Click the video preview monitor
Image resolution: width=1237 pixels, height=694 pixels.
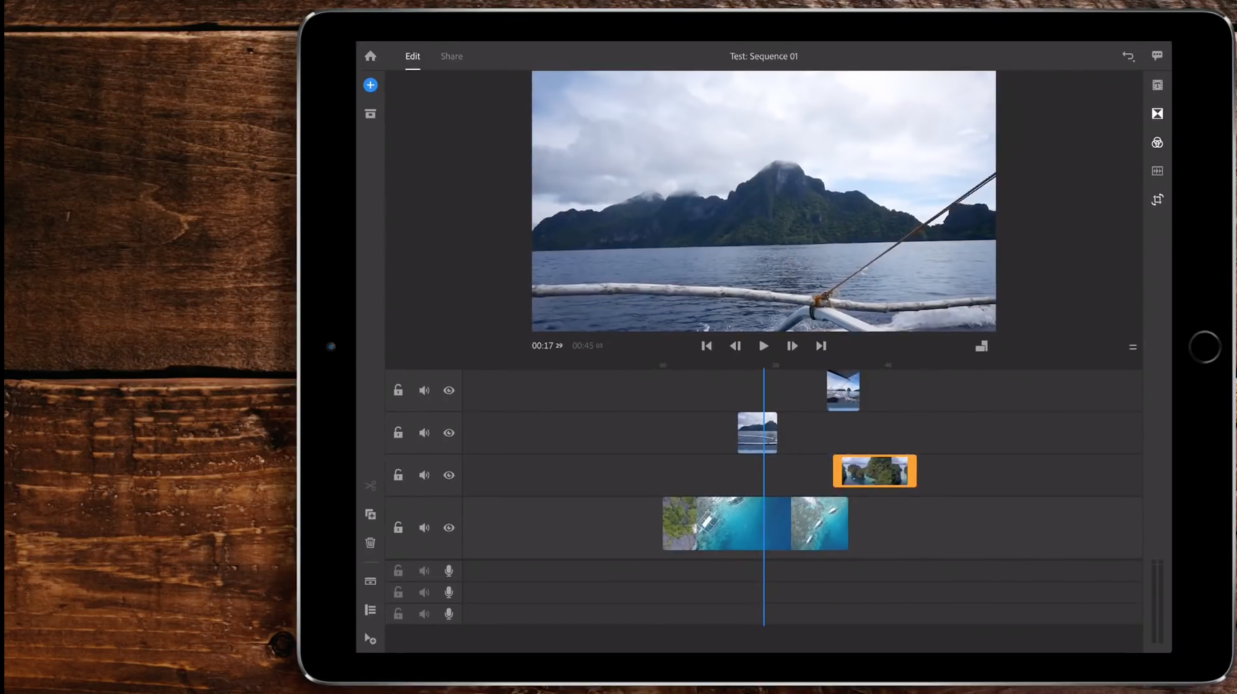(764, 201)
